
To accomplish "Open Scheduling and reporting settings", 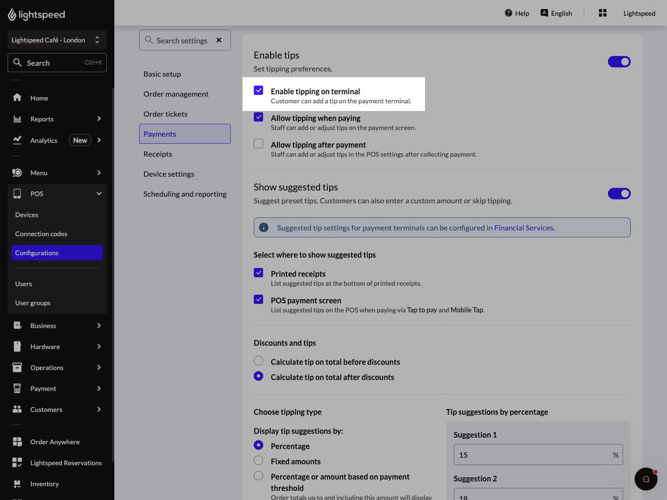I will coord(184,194).
